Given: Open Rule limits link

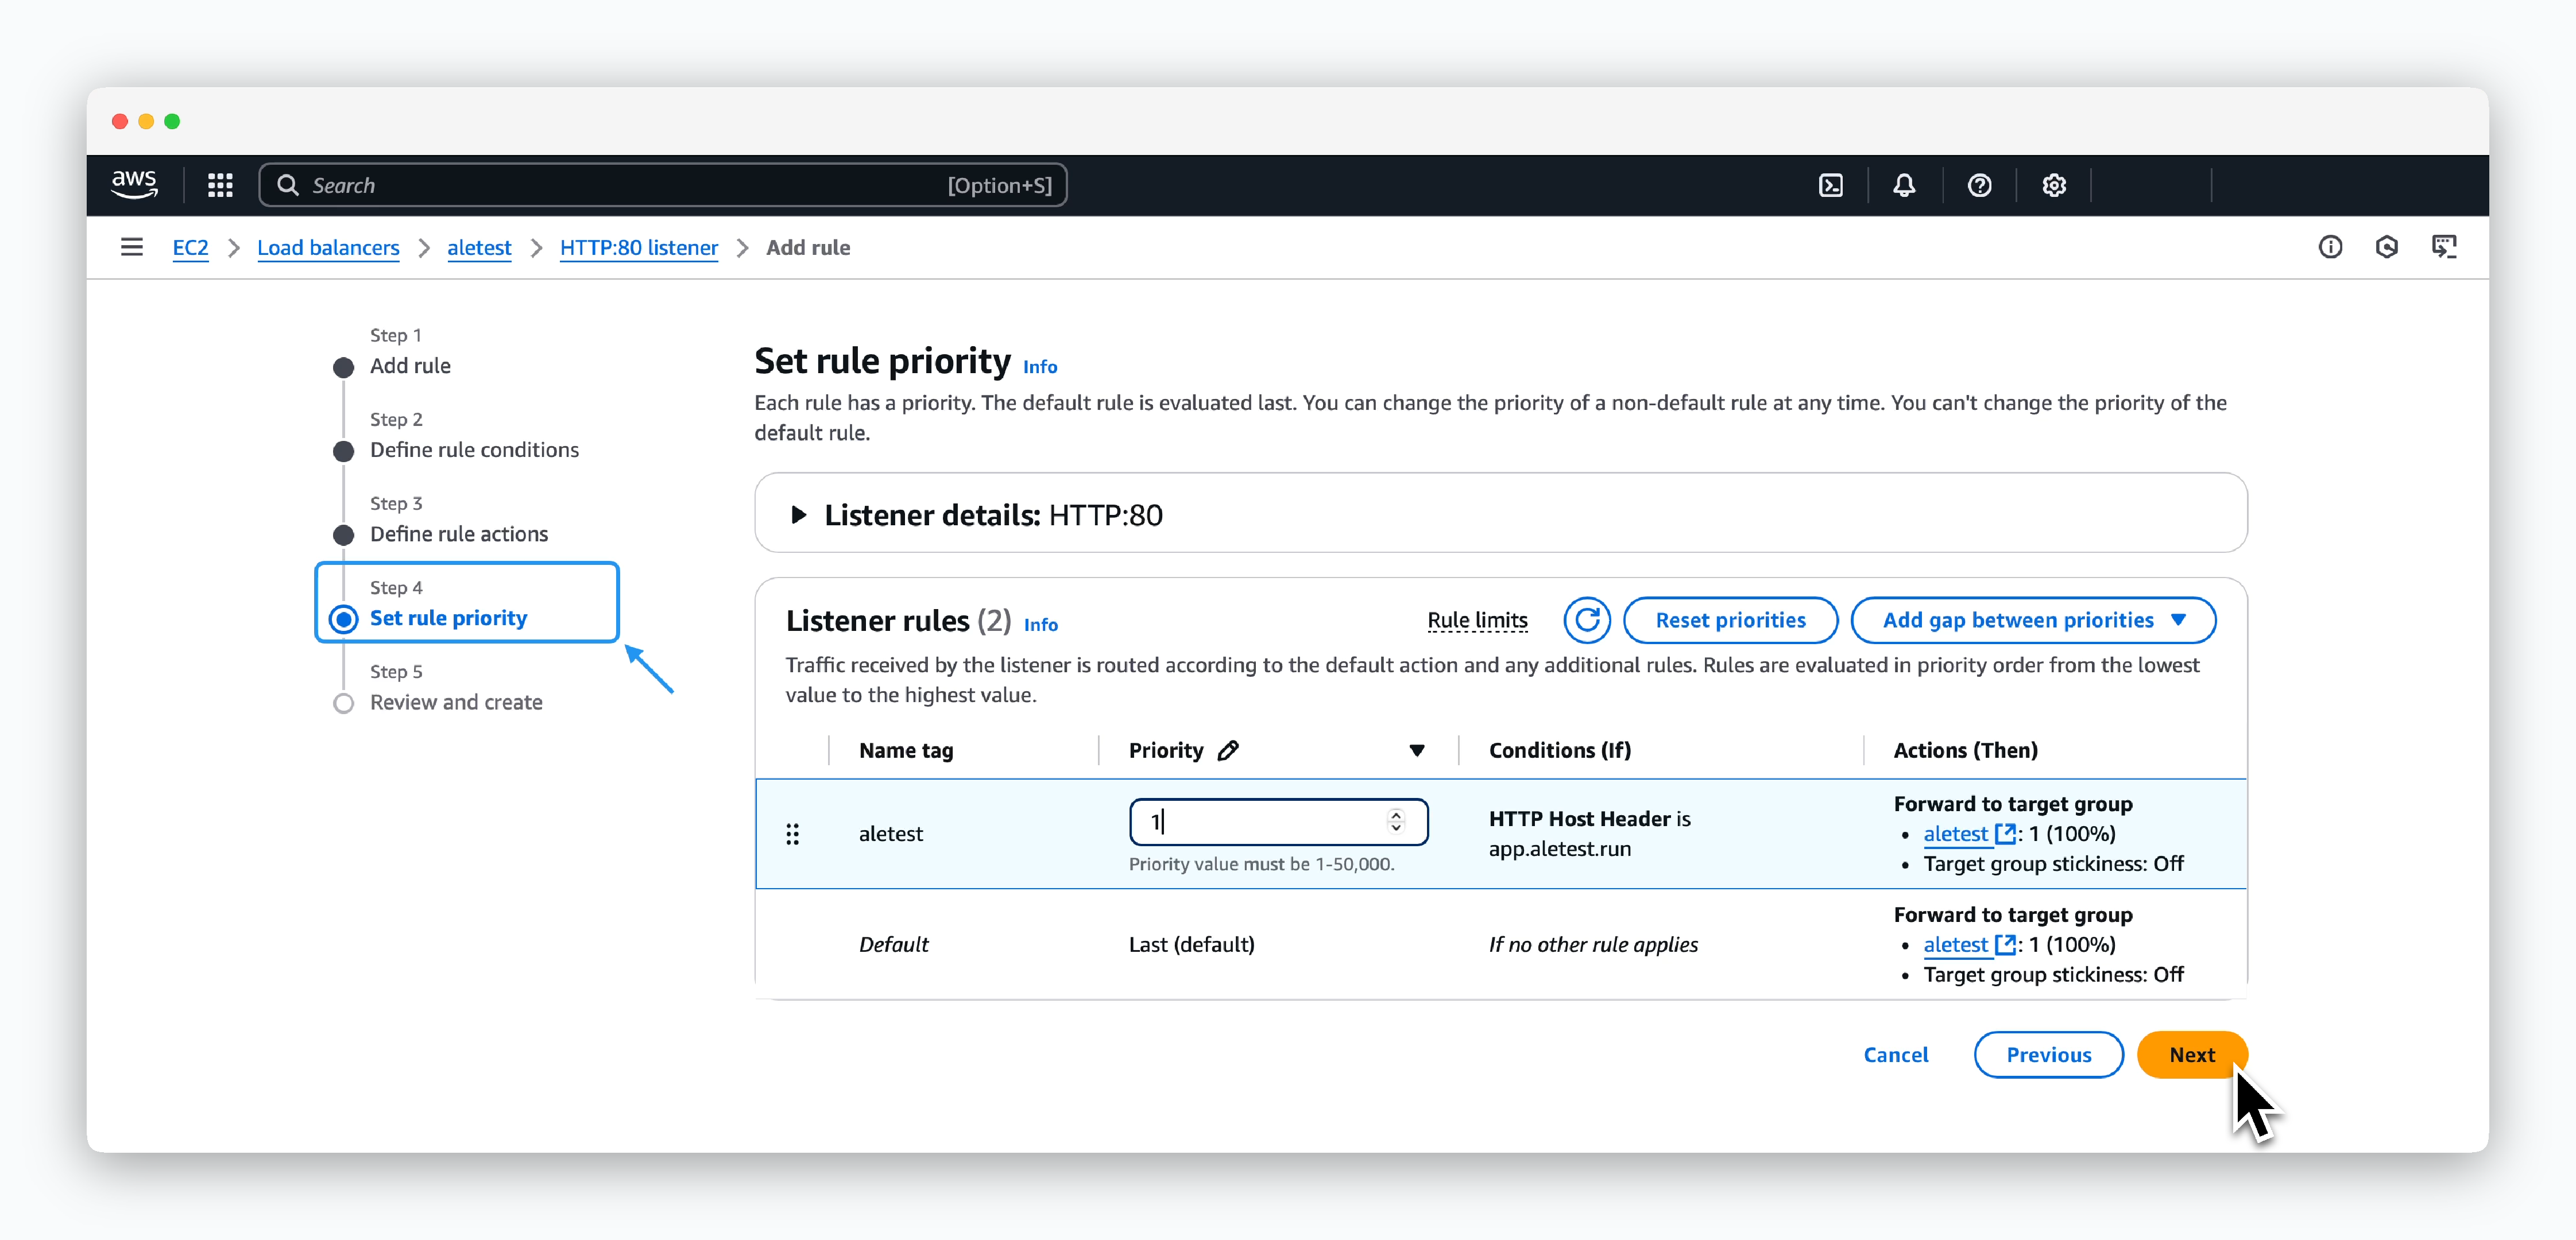Looking at the screenshot, I should click(x=1477, y=620).
